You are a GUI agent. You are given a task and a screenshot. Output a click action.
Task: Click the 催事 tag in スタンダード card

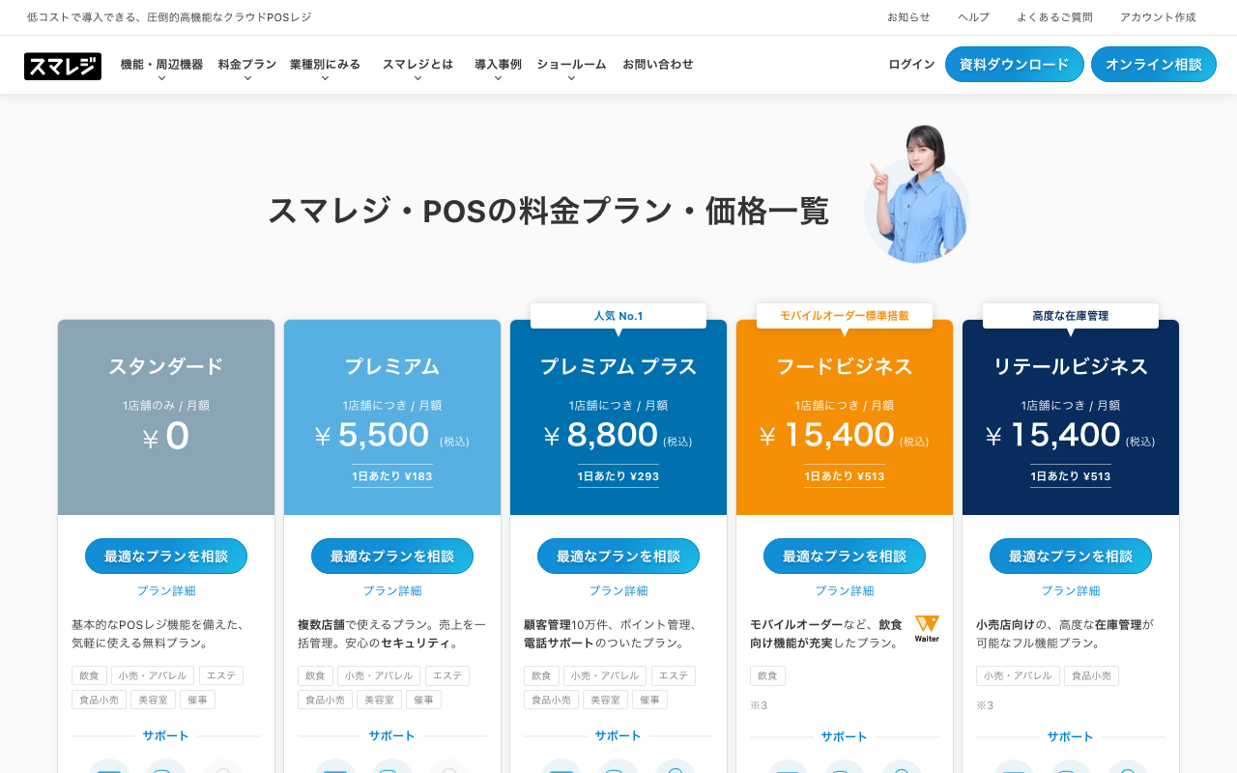coord(197,700)
